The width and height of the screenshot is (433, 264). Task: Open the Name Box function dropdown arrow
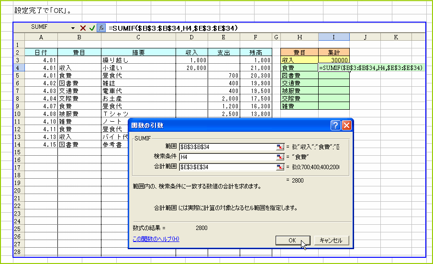(73, 28)
